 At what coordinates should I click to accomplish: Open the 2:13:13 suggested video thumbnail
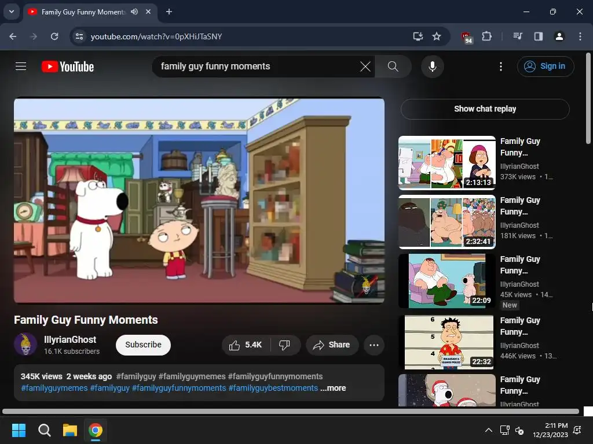[x=446, y=162]
